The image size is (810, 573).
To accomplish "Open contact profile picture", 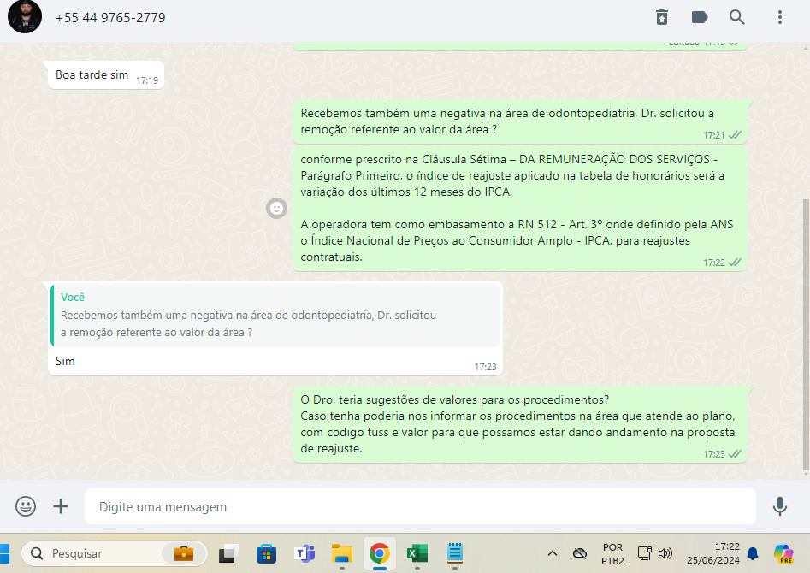I will coord(25,17).
